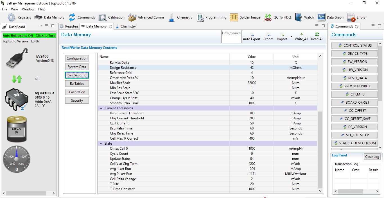Click the EV2400 USB adapter icon
384x198 pixels.
coord(17,58)
